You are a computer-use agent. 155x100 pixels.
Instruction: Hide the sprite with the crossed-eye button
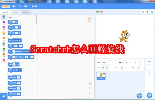point(107,68)
